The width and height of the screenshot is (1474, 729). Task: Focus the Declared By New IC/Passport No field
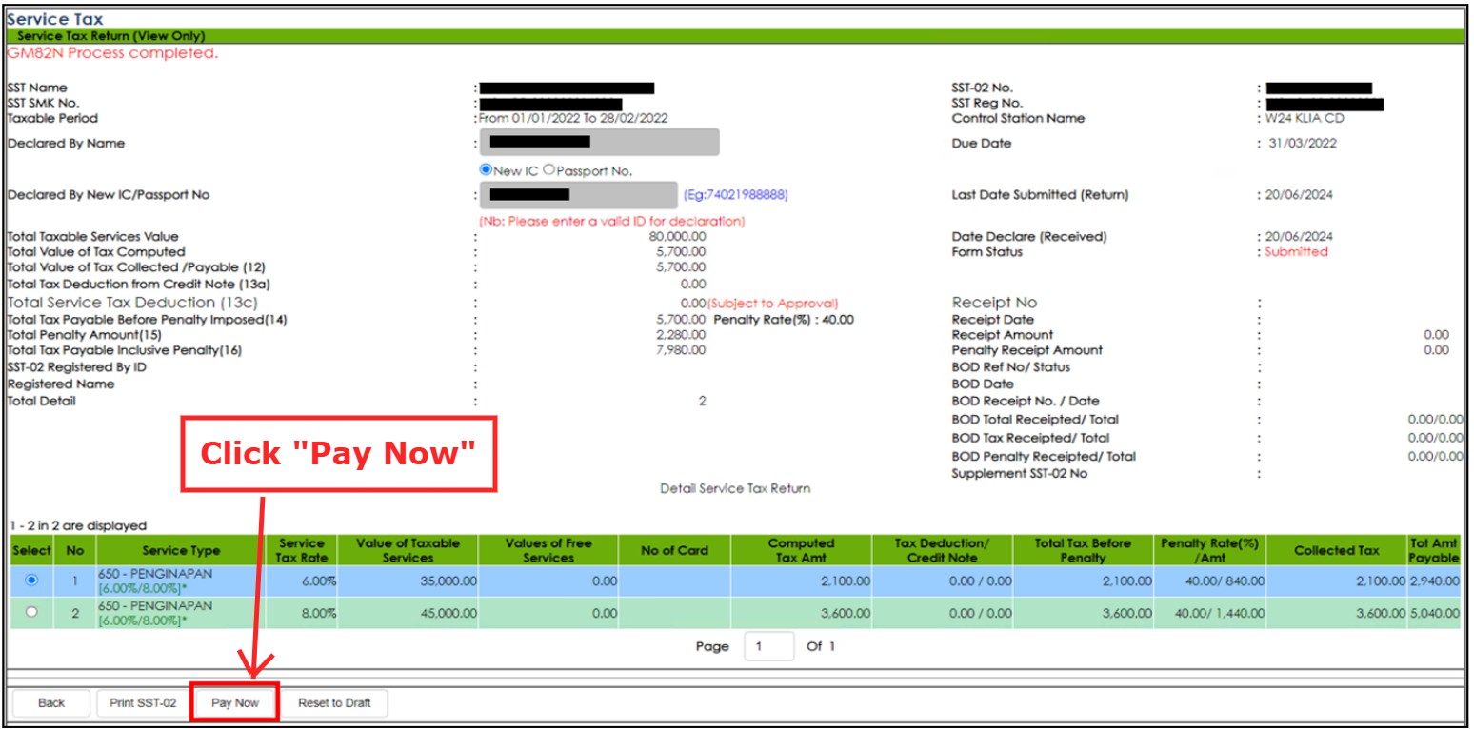point(578,195)
